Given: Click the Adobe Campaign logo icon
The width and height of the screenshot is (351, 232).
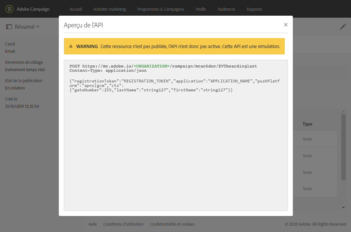Looking at the screenshot, I should click(9, 9).
